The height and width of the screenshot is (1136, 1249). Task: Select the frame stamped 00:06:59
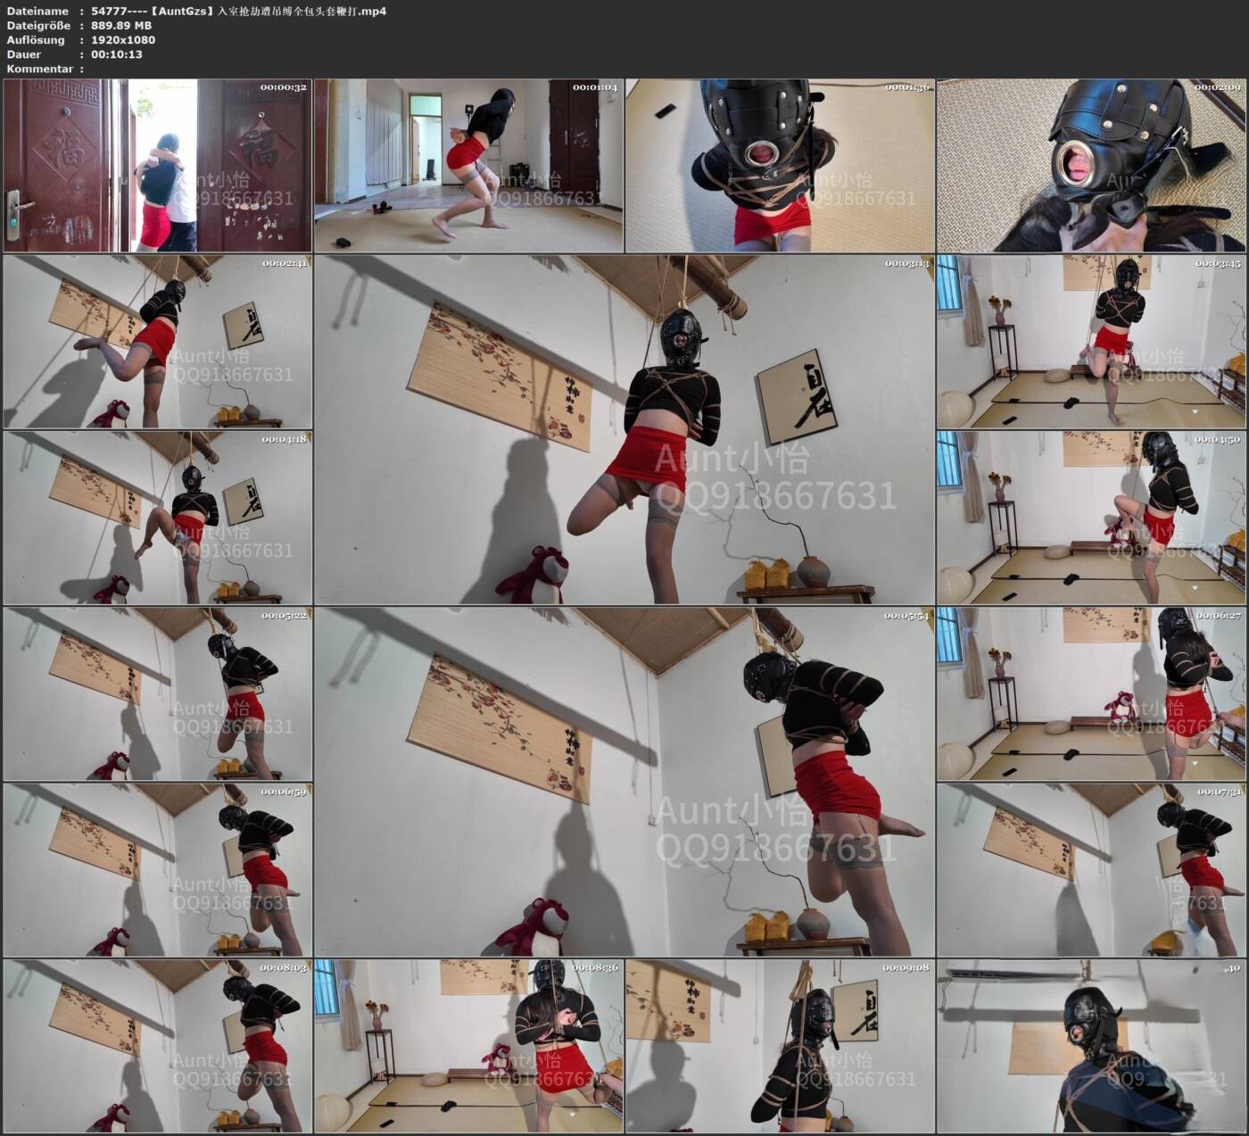pyautogui.click(x=157, y=871)
